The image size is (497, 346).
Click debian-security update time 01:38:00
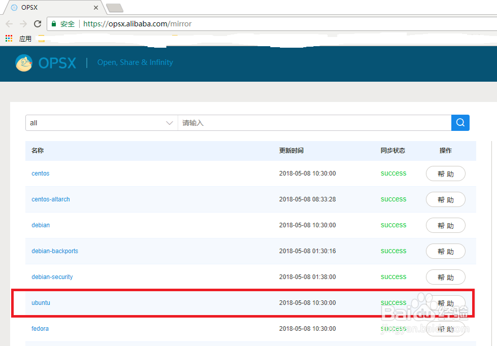tap(307, 277)
